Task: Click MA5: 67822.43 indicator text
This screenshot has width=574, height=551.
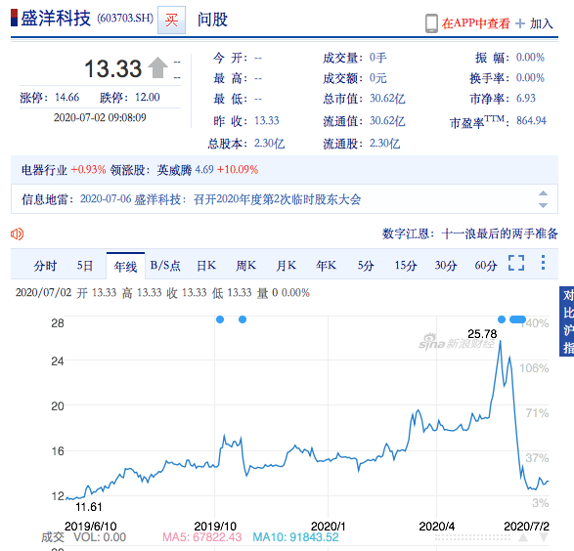Action: (202, 537)
